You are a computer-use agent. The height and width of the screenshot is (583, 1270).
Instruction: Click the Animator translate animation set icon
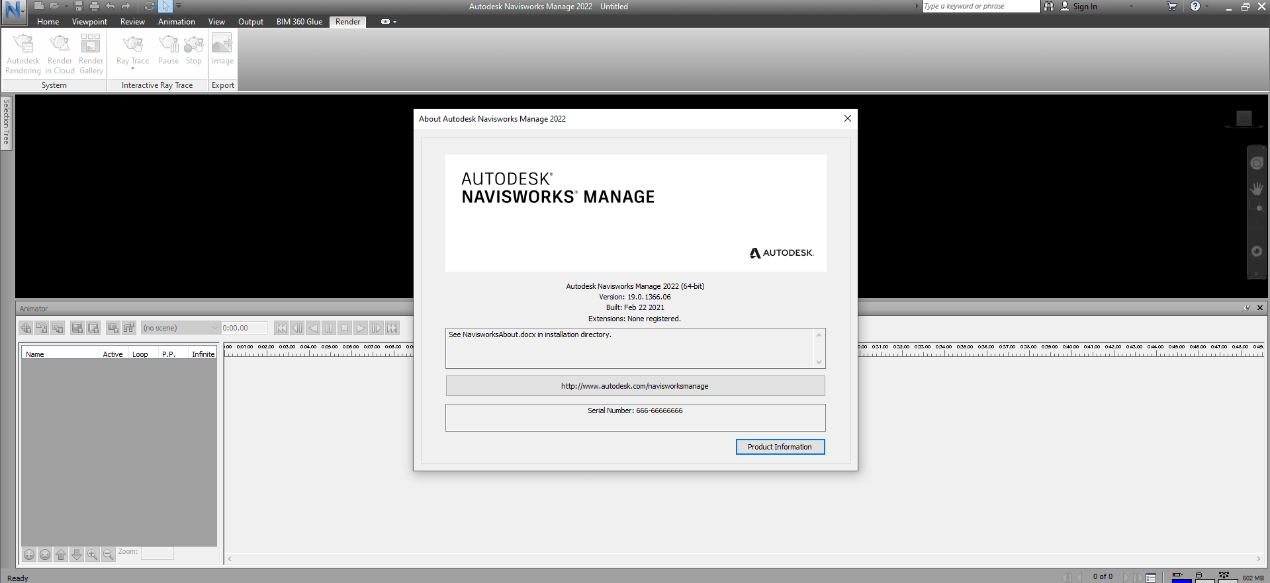[26, 328]
